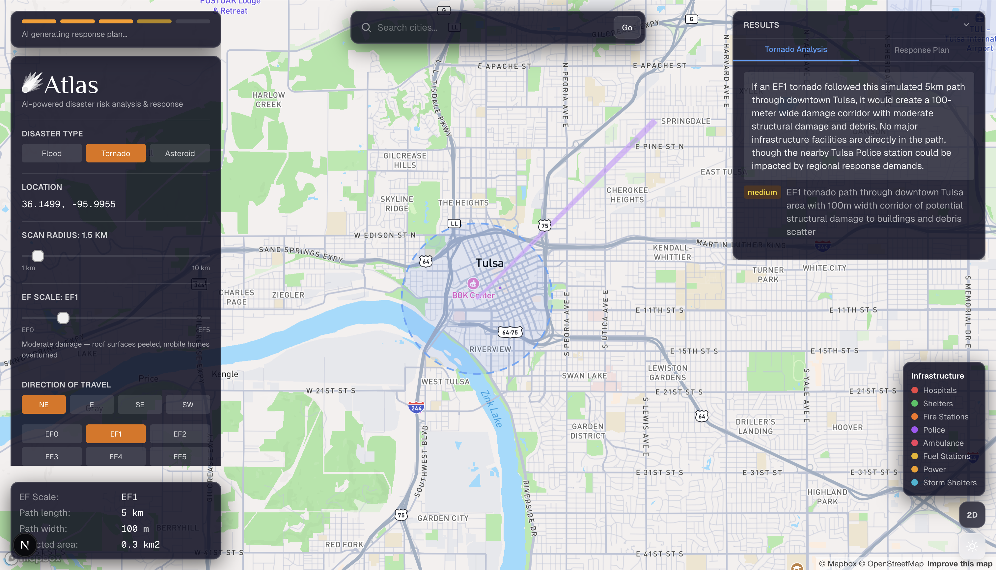The height and width of the screenshot is (570, 996).
Task: Click the EF Scale slider handle
Action: [x=63, y=318]
